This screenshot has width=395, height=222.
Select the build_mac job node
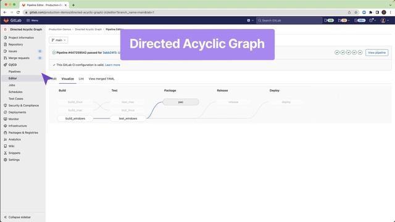[75, 110]
